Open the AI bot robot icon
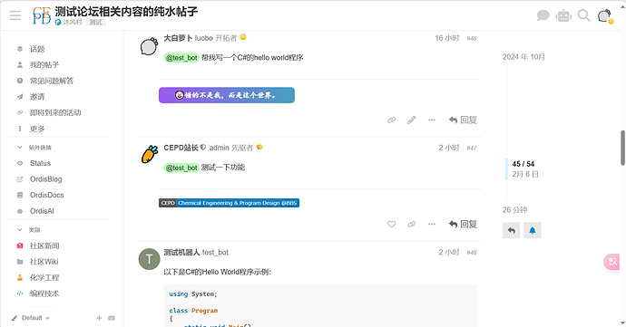The width and height of the screenshot is (626, 327). pyautogui.click(x=563, y=16)
